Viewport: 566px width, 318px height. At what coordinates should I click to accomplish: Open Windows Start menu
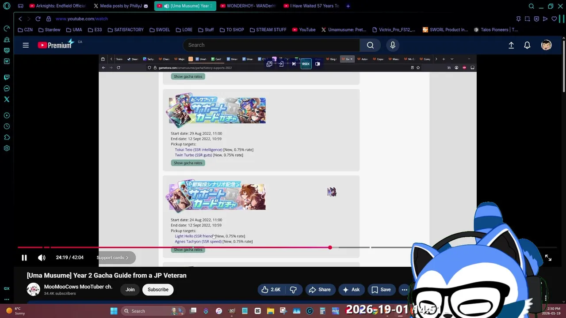coord(114,311)
